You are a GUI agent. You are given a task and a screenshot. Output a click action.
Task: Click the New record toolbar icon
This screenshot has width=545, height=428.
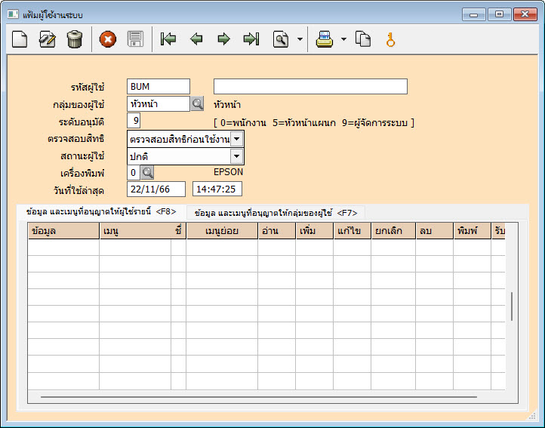pyautogui.click(x=20, y=39)
